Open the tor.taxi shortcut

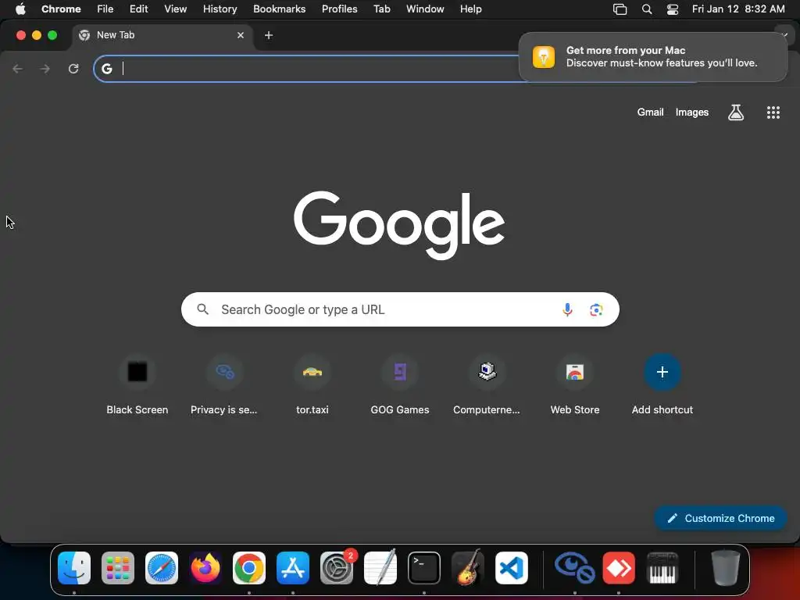point(312,384)
